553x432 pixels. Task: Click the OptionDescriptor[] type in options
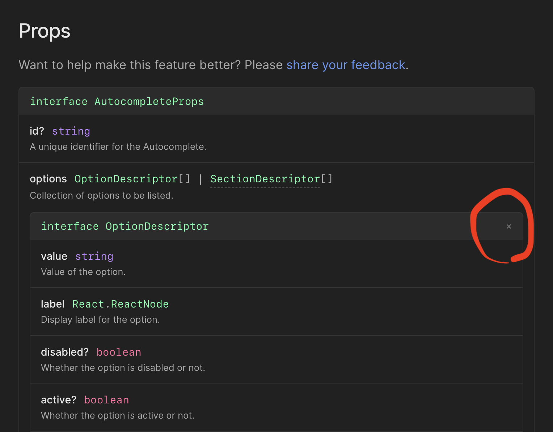click(132, 179)
